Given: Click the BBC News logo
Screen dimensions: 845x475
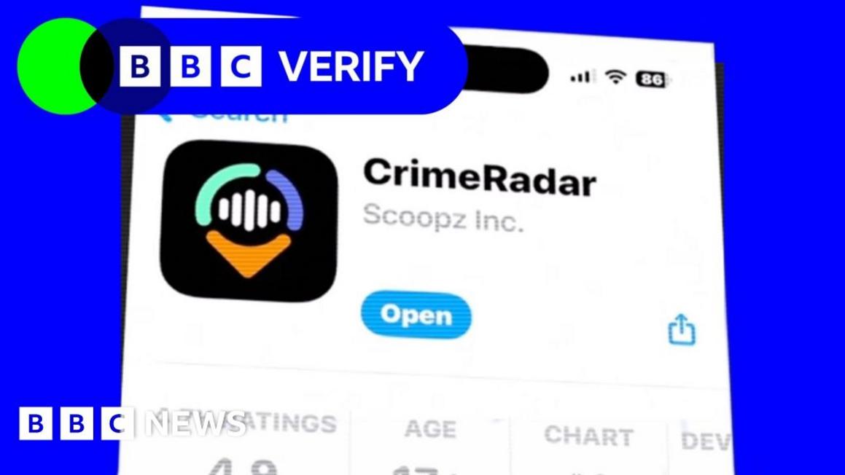Looking at the screenshot, I should tap(133, 423).
